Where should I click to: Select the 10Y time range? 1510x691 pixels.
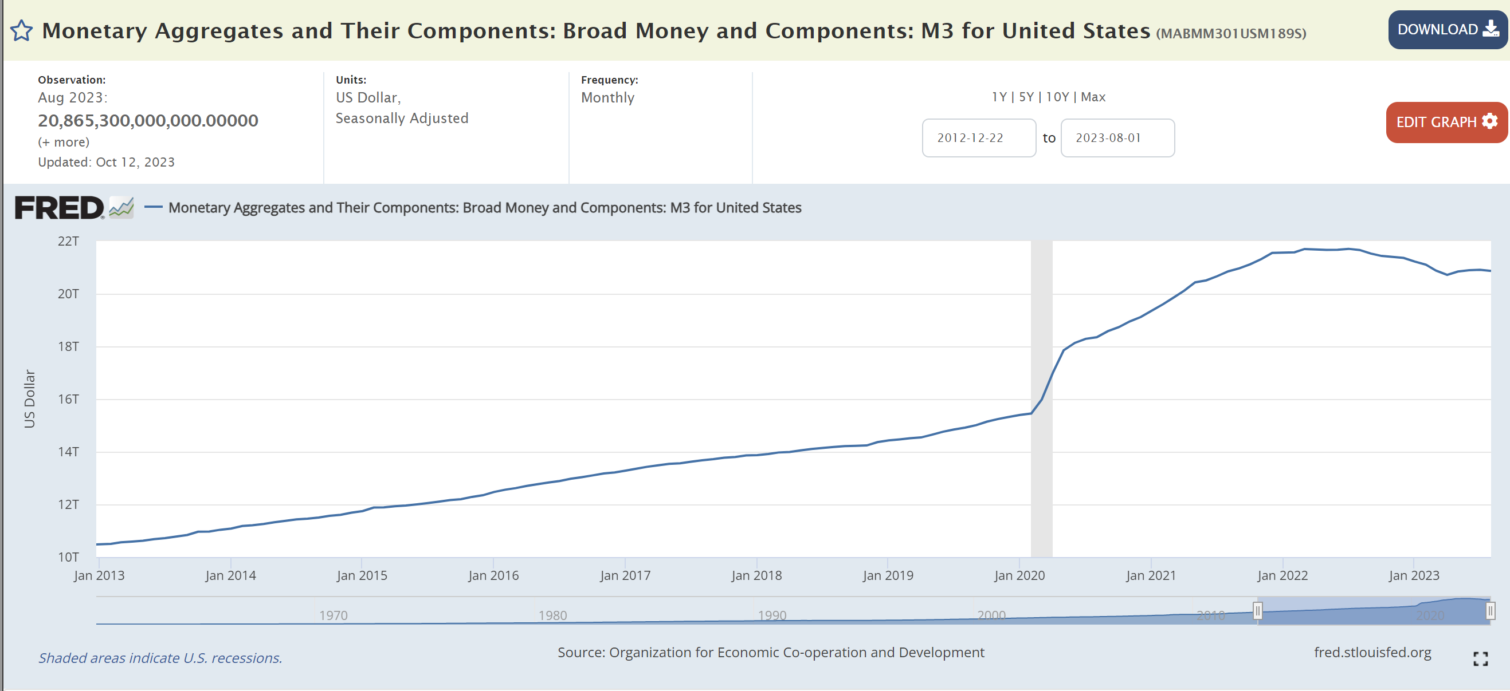pos(1057,97)
